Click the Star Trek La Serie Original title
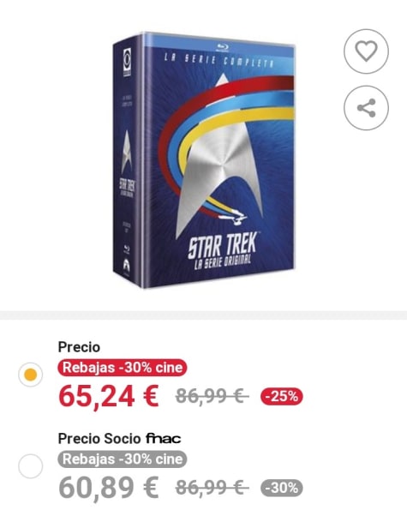Screen dimensions: 407x516 (x=222, y=252)
